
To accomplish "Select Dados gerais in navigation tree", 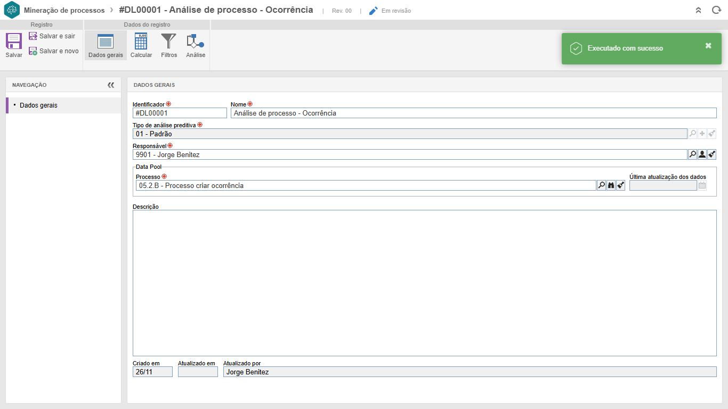I will tap(38, 105).
